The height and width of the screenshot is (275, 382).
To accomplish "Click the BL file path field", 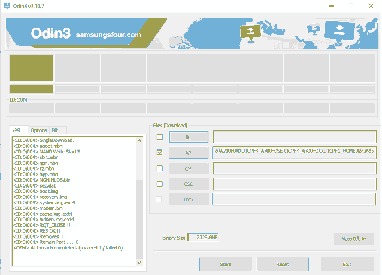I will (x=295, y=137).
